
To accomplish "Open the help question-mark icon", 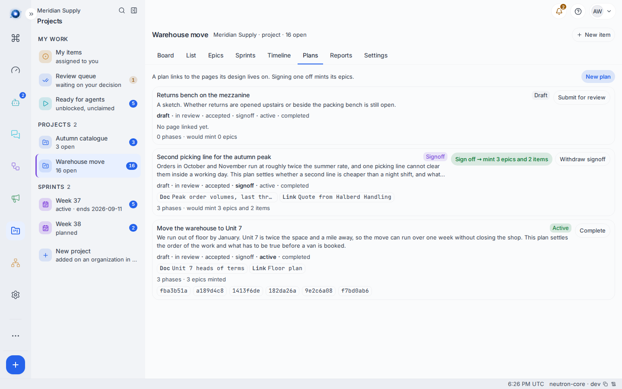I will tap(578, 11).
